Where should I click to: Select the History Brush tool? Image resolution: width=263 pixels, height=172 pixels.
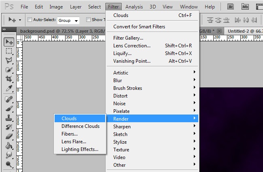tap(9, 127)
